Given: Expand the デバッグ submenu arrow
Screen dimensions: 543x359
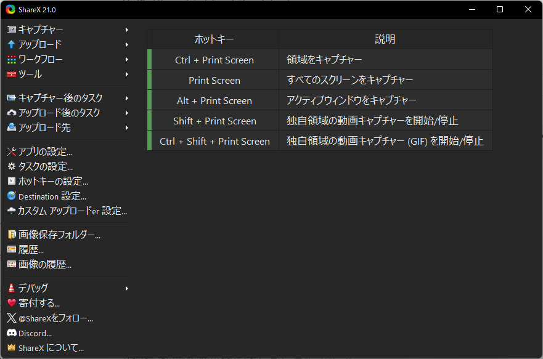Looking at the screenshot, I should tap(127, 288).
